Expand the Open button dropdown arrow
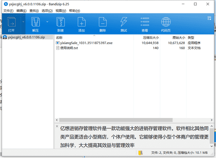This screenshot has width=216, height=158. pyautogui.click(x=23, y=21)
